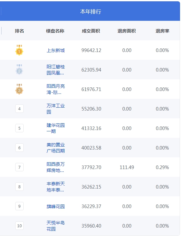The width and height of the screenshot is (182, 237).
Task: Open the 建华花园一期 property link
Action: [56, 128]
